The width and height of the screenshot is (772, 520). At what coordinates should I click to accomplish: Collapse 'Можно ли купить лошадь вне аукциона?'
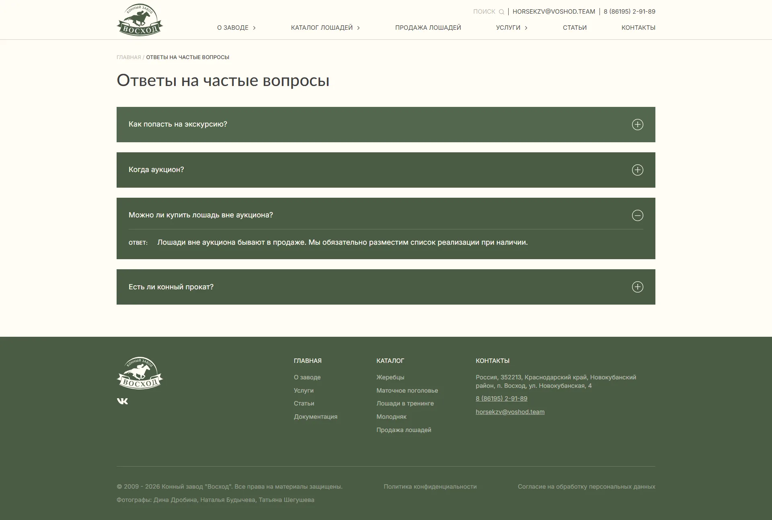tap(386, 215)
